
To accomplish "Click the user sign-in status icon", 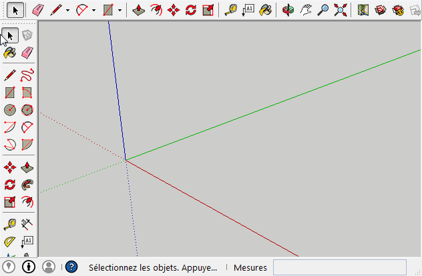I will (x=49, y=267).
